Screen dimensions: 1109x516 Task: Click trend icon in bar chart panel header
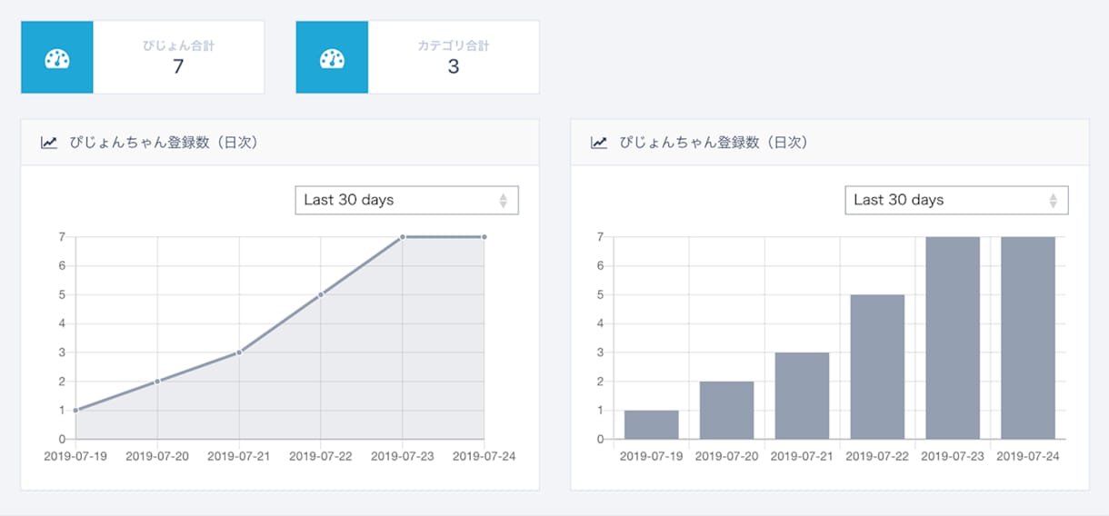pyautogui.click(x=599, y=143)
